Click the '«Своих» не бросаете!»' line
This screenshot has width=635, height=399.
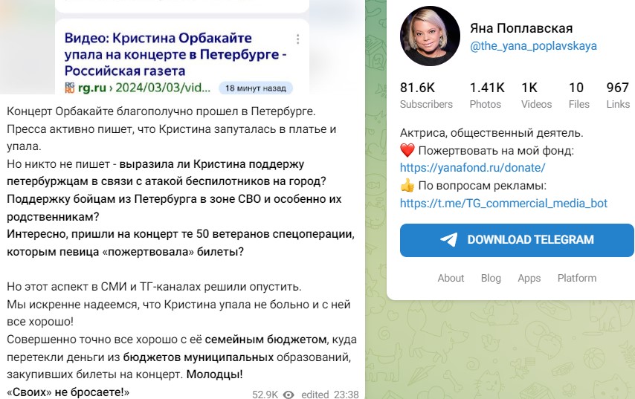coord(68,392)
